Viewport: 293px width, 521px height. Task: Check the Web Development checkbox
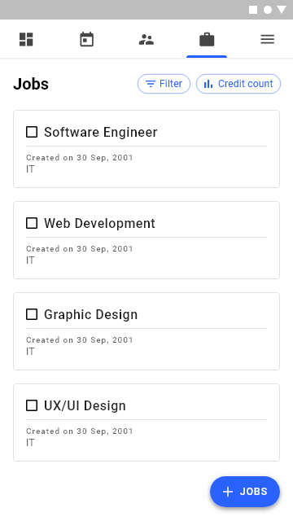coord(32,223)
